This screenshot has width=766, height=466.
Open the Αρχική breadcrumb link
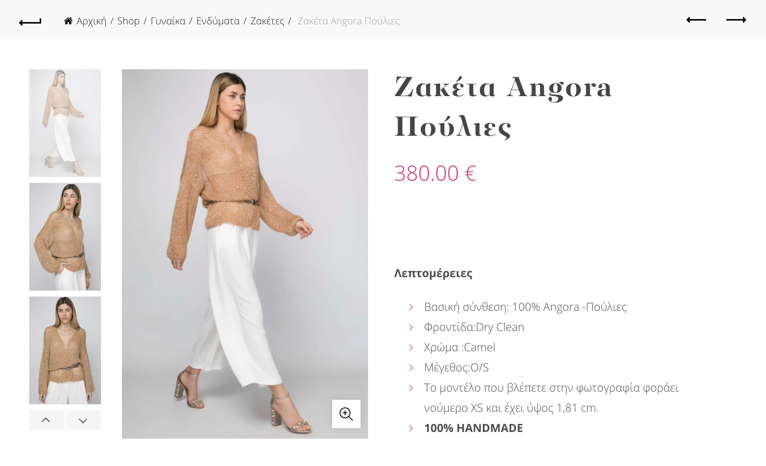91,21
